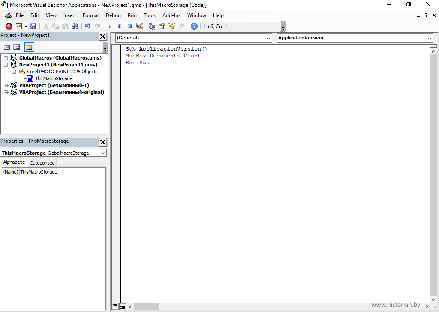Open the Help question mark icon
The image size is (439, 312).
[194, 27]
